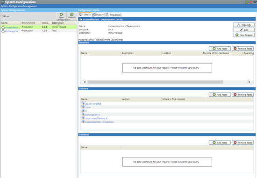Click the Exchange 2010 asset icon
This screenshot has height=178, width=257.
(83, 114)
